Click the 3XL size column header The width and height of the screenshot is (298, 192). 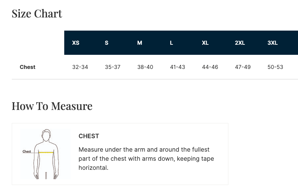tap(272, 43)
